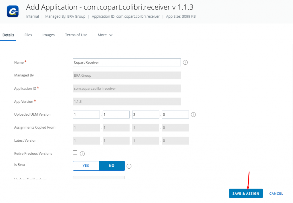Click the 'Retire Previous Versions' label
The image size is (293, 203).
(x=33, y=153)
